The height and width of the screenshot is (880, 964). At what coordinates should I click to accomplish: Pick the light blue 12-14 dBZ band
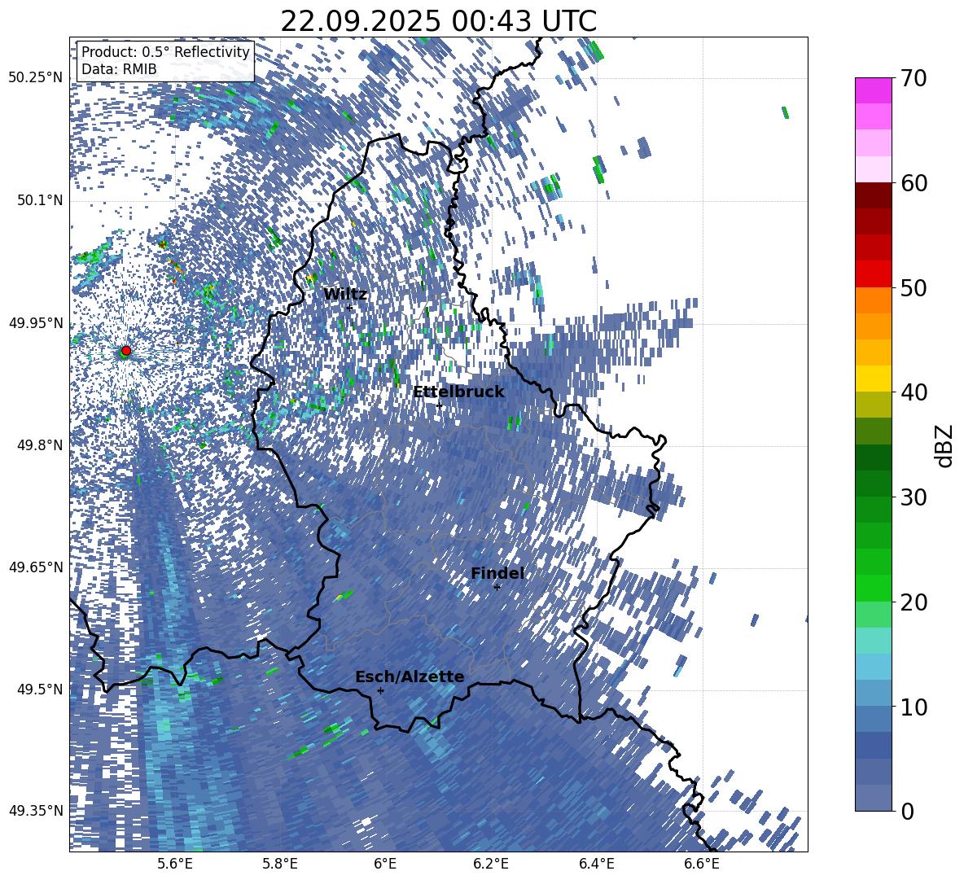[873, 667]
